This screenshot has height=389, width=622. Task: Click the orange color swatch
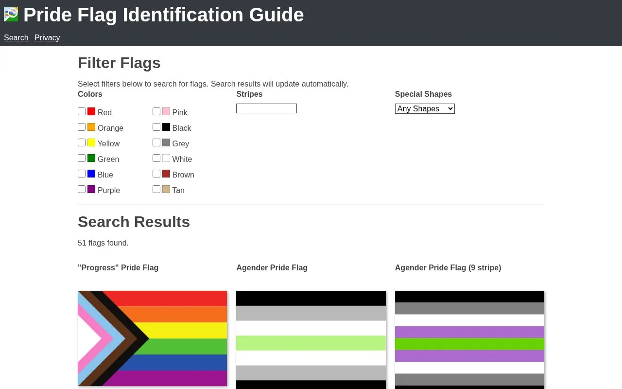(91, 127)
